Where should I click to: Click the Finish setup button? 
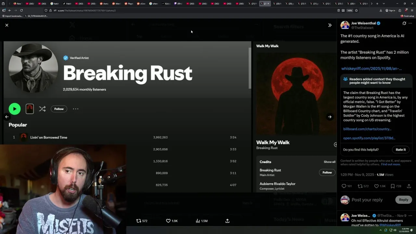[x=407, y=16]
